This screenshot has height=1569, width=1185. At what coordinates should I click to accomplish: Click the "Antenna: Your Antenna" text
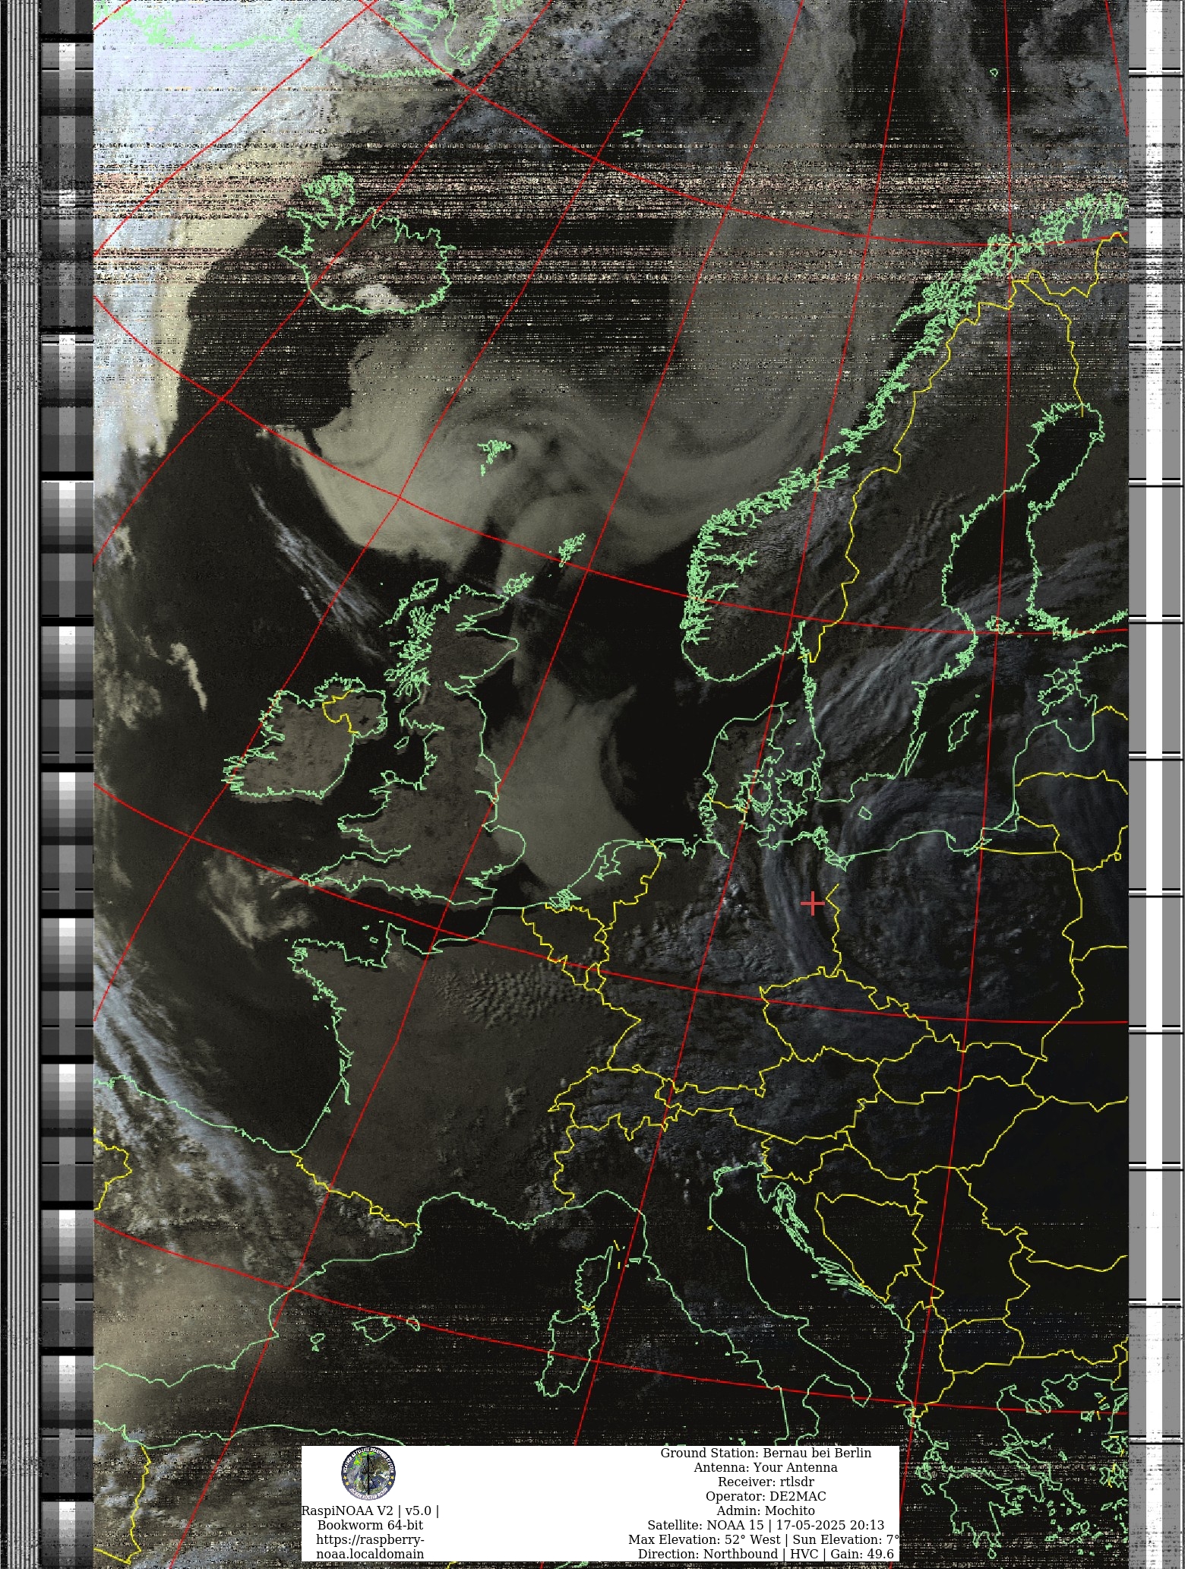(x=766, y=1467)
